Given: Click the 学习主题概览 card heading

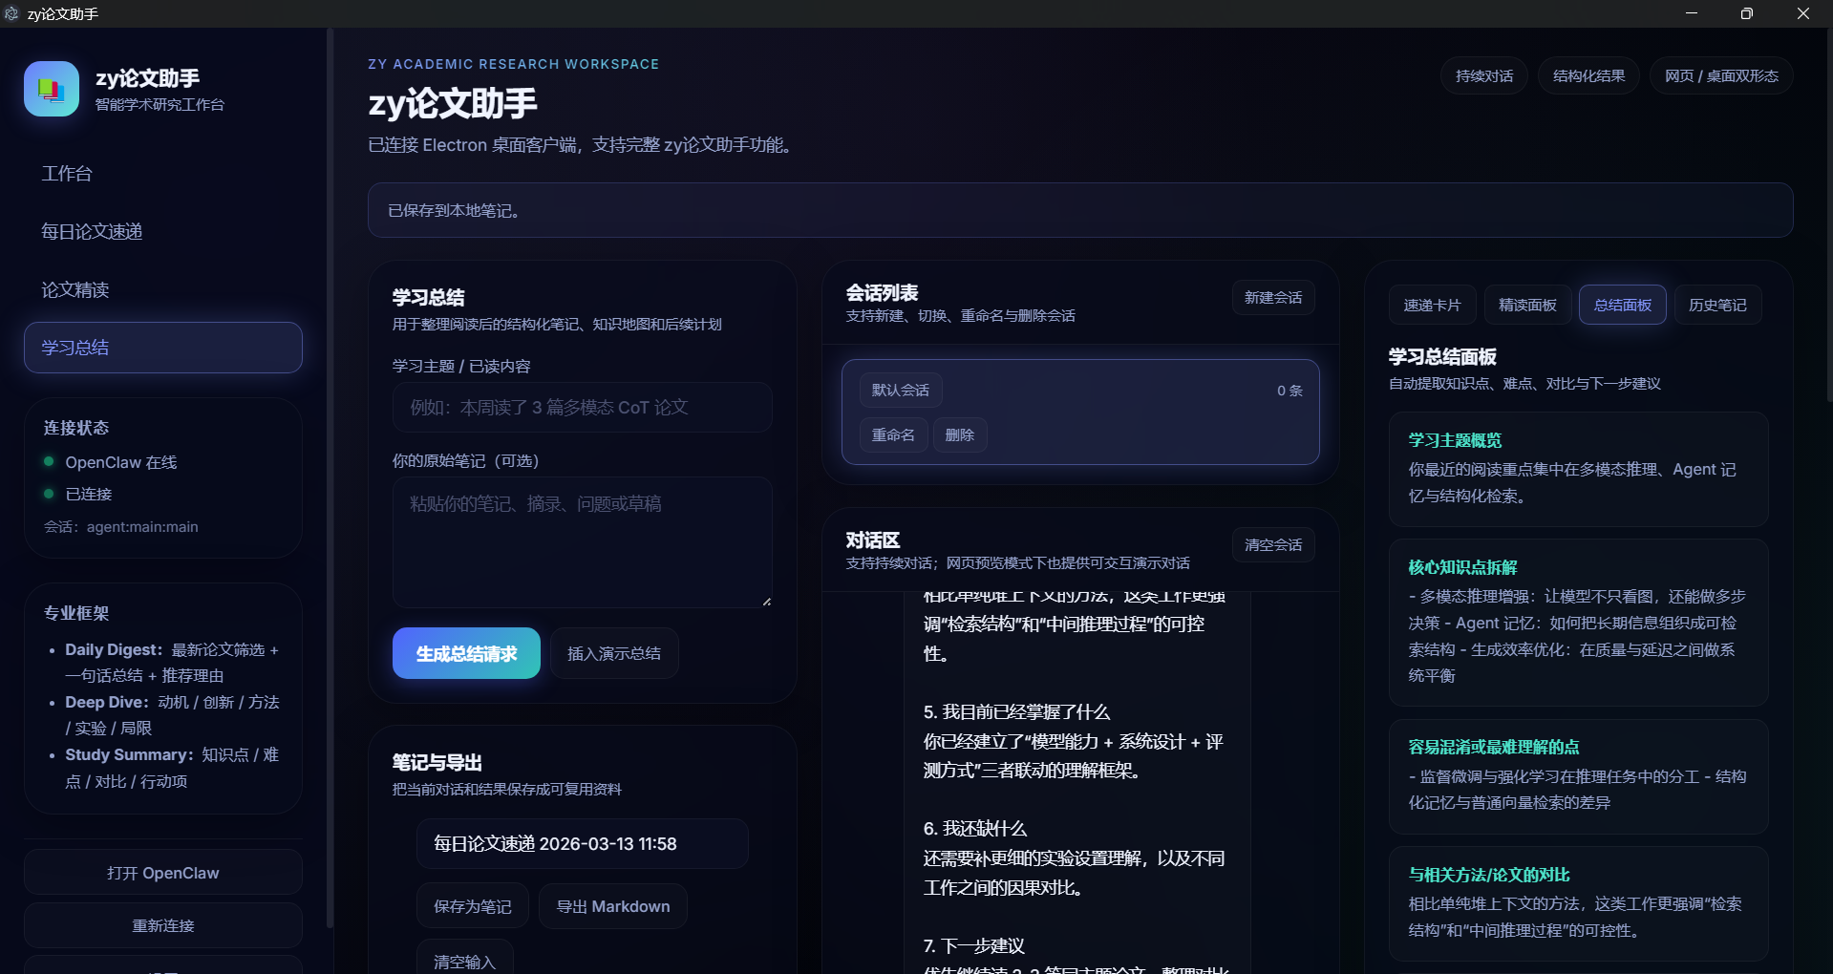Looking at the screenshot, I should (x=1455, y=440).
